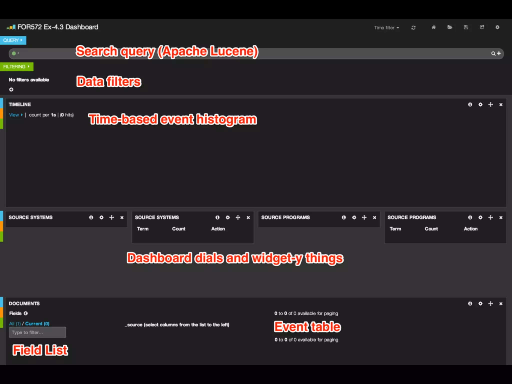Open the Time filter dropdown
Screen dimensions: 512x384
click(386, 28)
